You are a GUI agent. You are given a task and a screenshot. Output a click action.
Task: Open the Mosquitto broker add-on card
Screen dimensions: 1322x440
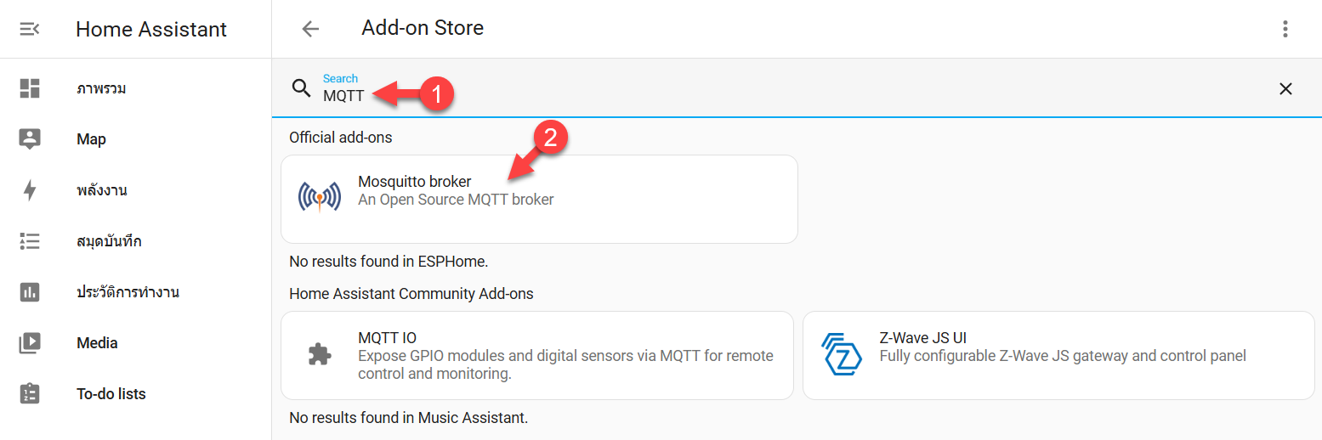(x=539, y=199)
